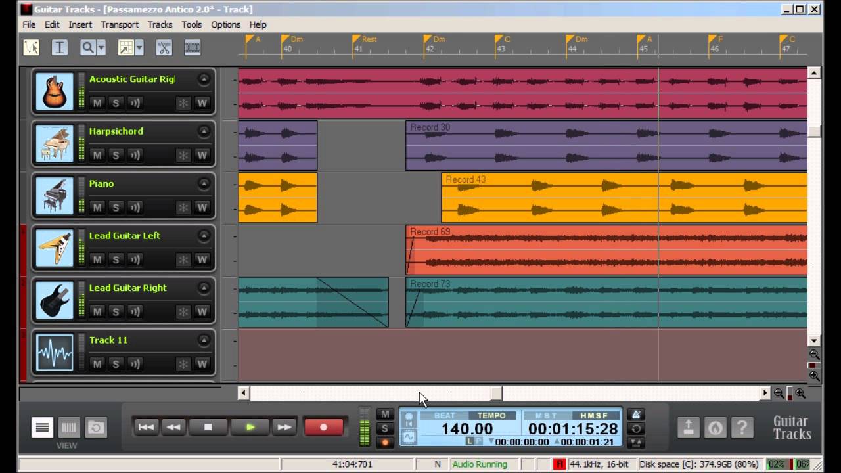Mute the Harpsichord track
841x473 pixels.
(97, 155)
